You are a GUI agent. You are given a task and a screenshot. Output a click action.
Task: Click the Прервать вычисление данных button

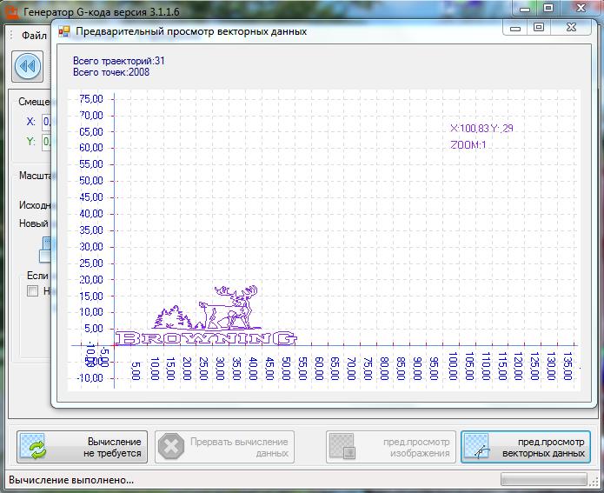pos(224,447)
